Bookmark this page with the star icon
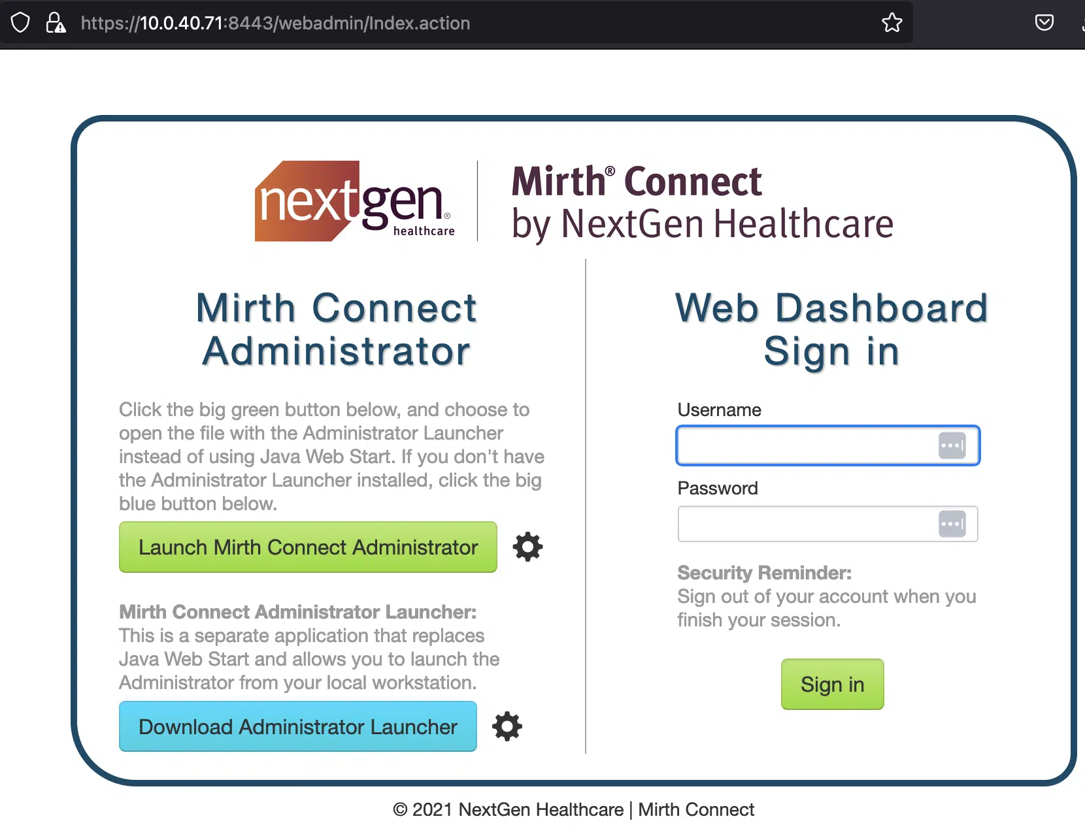This screenshot has height=840, width=1085. [x=892, y=22]
